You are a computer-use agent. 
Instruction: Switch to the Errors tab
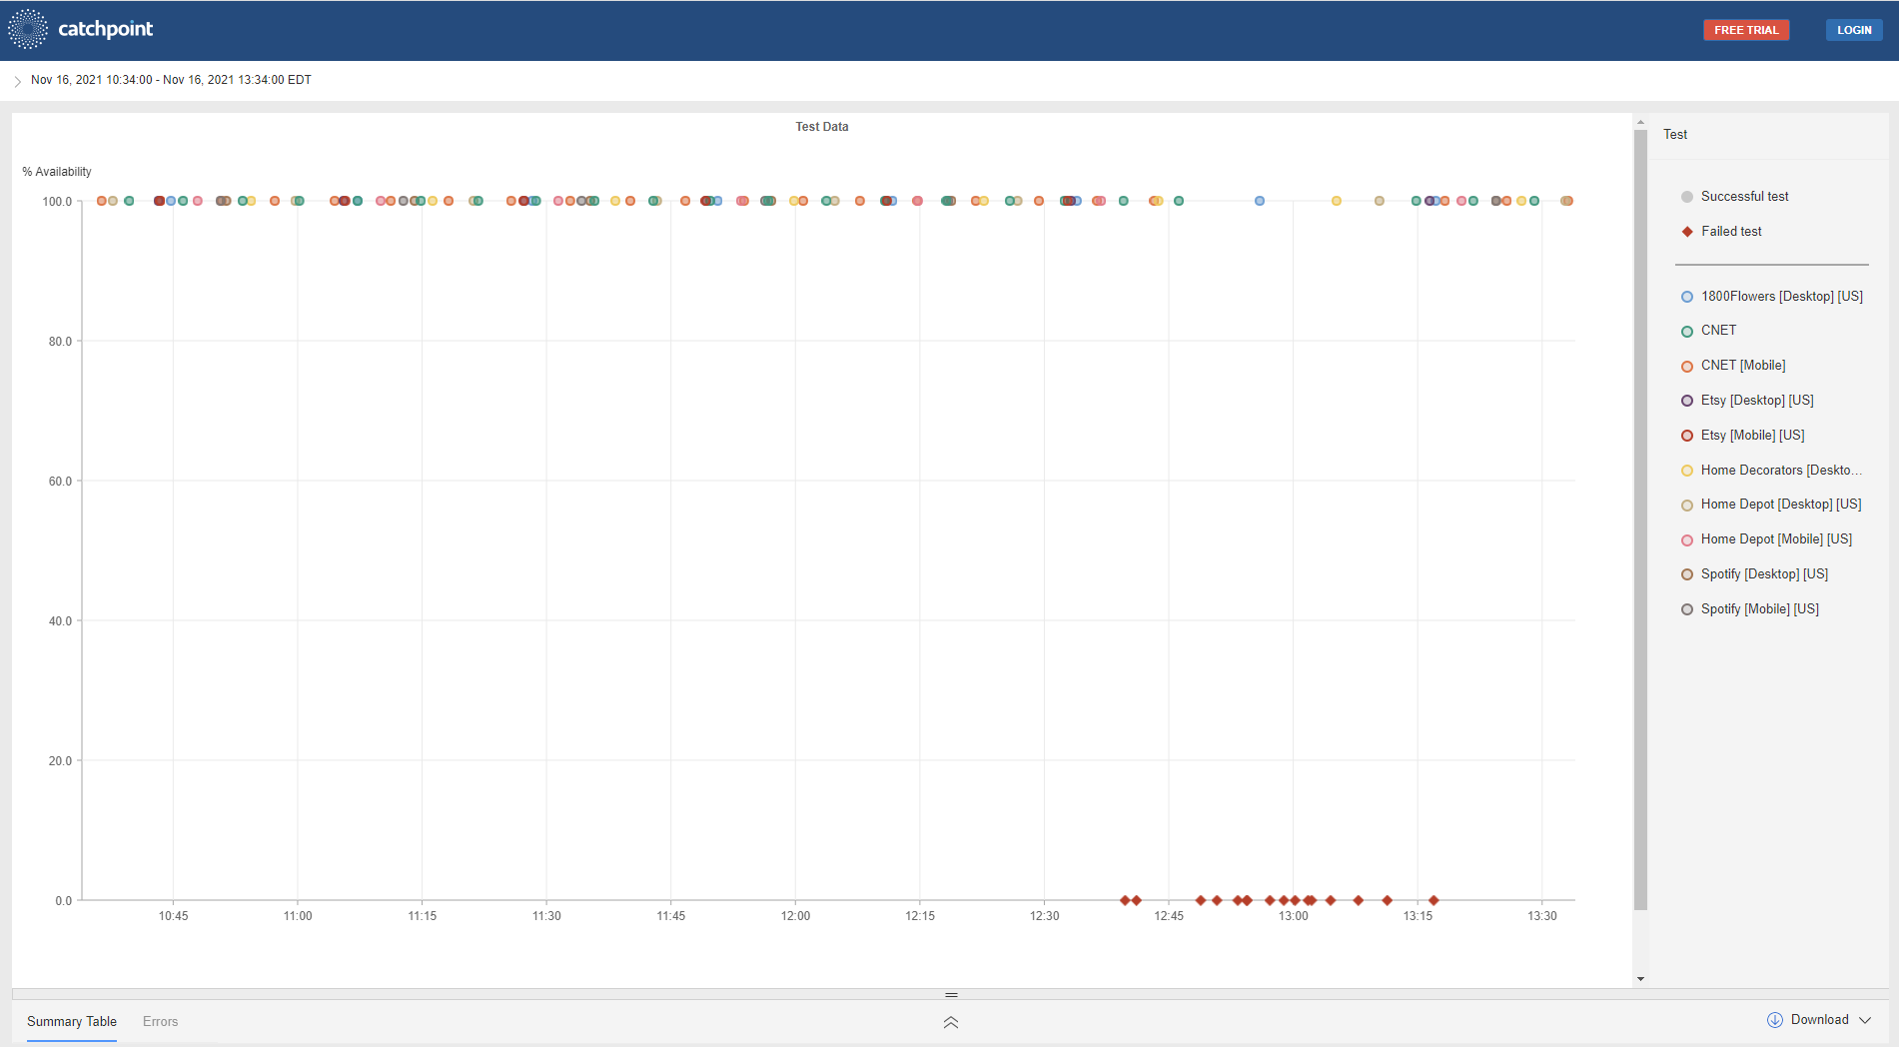point(160,1022)
